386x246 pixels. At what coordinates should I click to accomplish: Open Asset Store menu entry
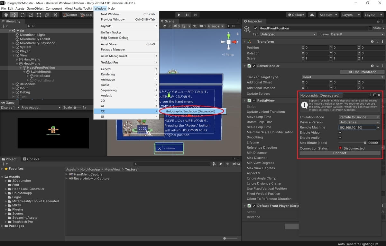coord(109,44)
